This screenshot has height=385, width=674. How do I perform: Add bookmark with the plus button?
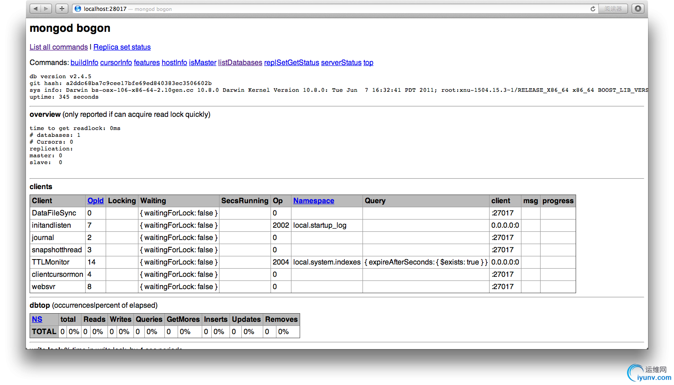(62, 9)
